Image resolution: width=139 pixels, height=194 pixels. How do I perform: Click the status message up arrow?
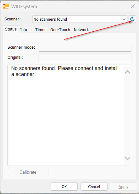tap(127, 72)
